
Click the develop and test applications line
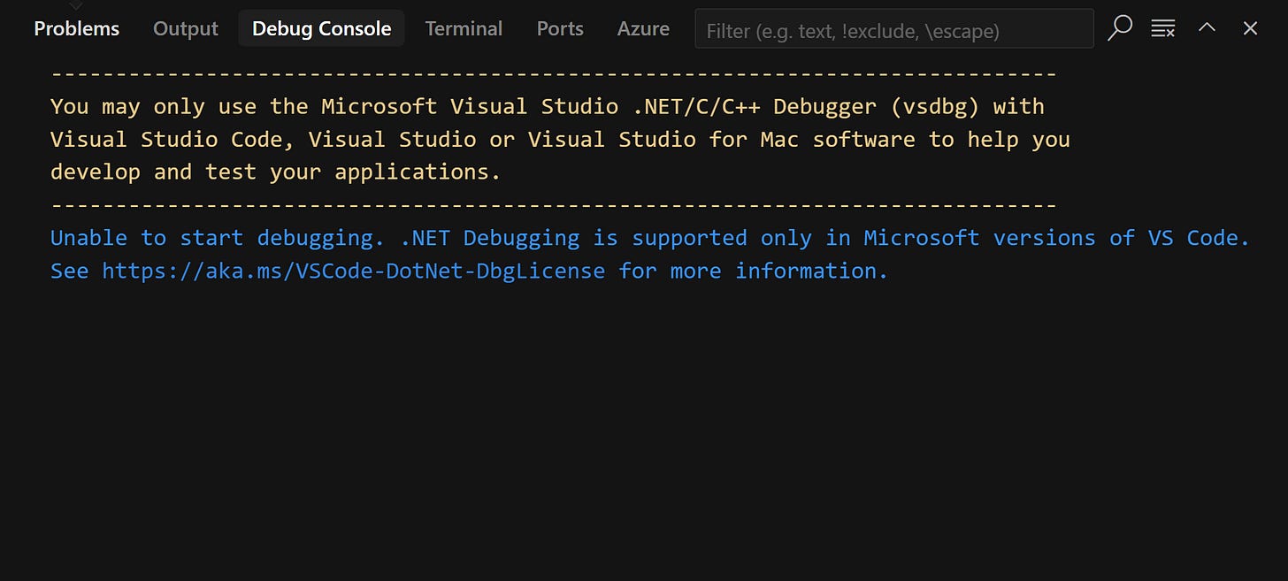[x=274, y=172]
